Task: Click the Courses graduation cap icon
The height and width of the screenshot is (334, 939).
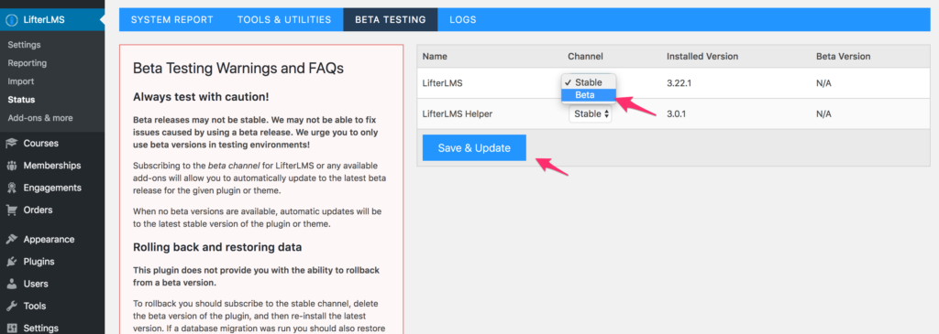Action: pos(11,144)
